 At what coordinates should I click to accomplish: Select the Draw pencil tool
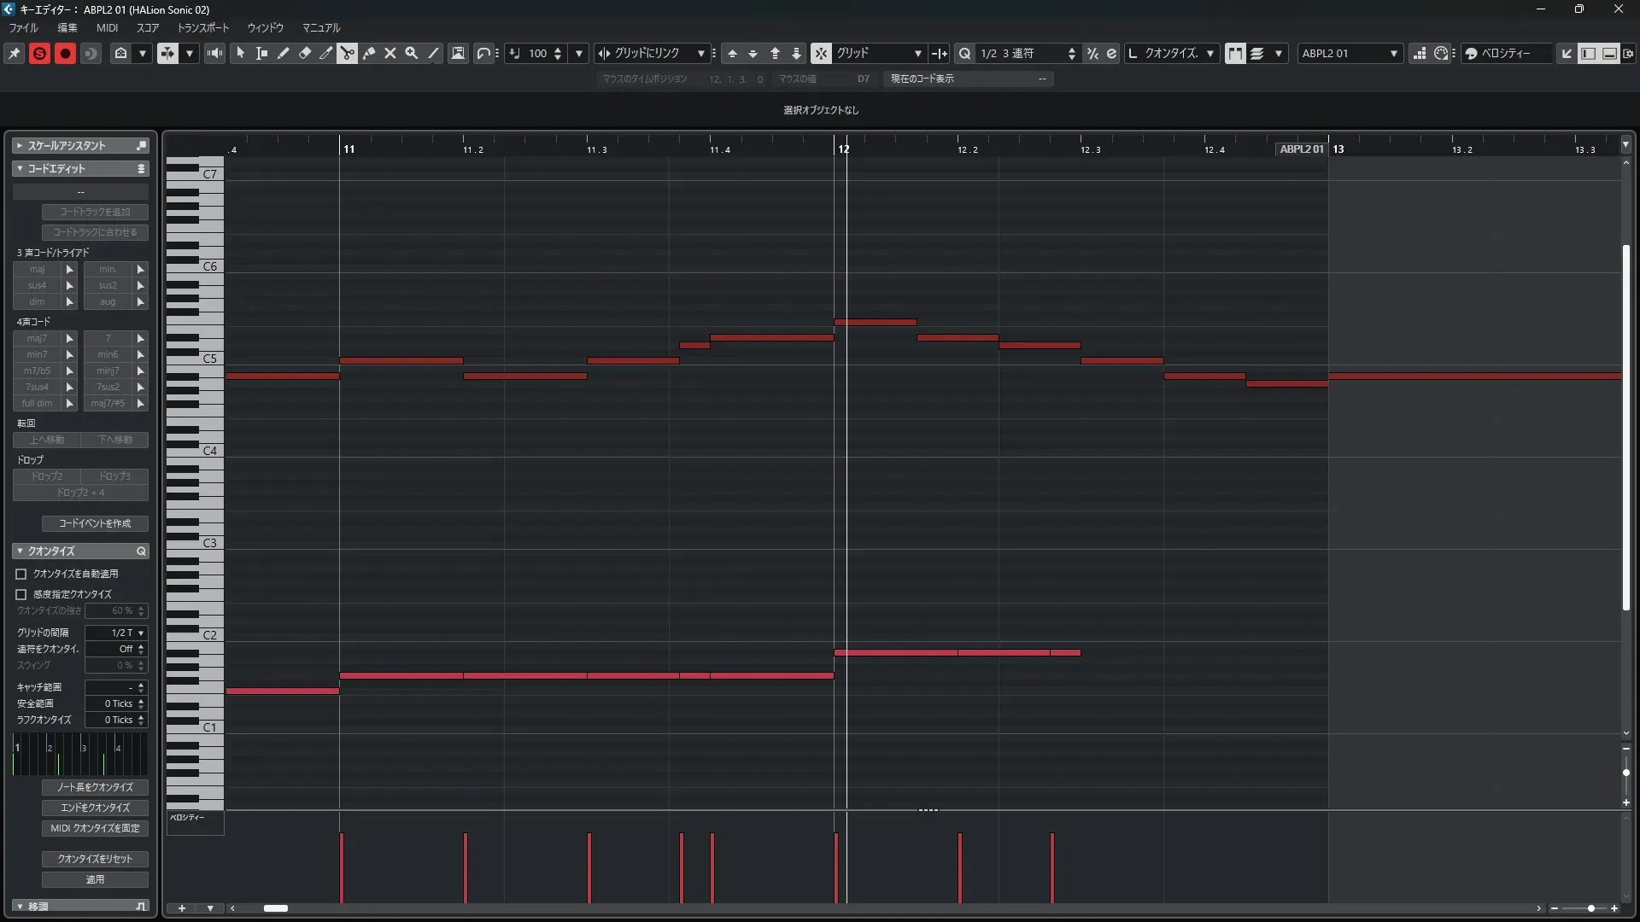pyautogui.click(x=283, y=54)
